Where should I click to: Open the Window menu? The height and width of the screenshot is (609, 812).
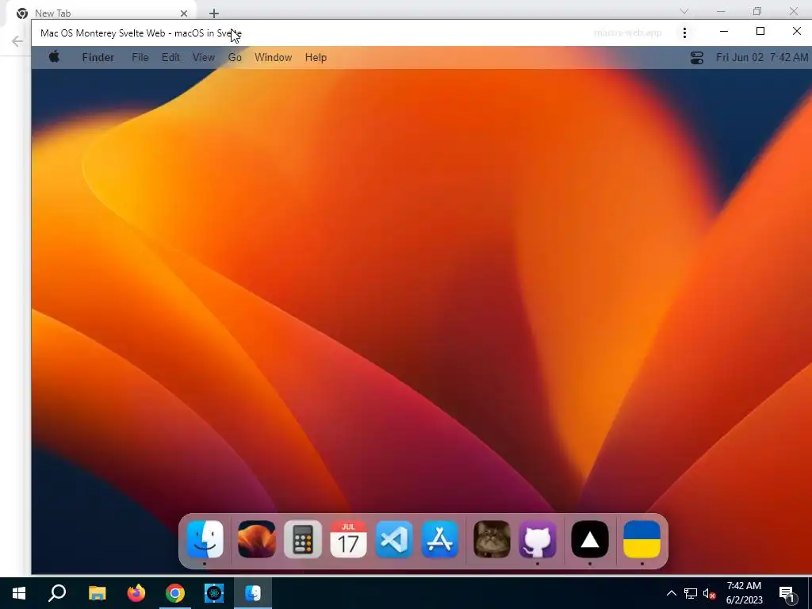click(x=273, y=57)
